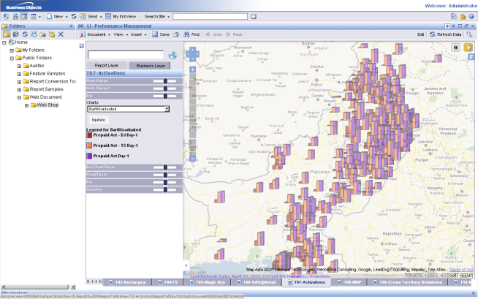
Task: Expand the Feature Samples folder node
Action: point(19,74)
